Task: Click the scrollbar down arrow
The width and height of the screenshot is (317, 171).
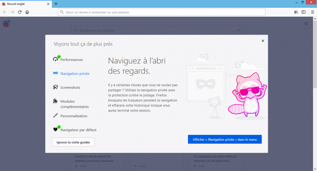Action: point(315,169)
